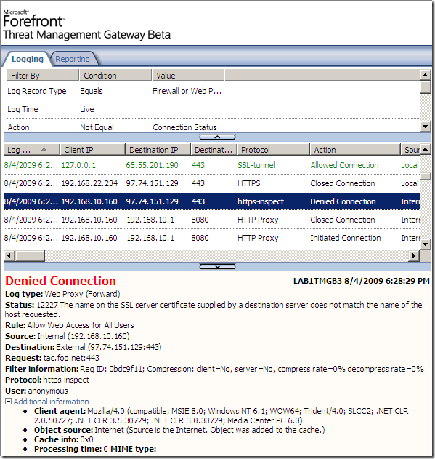Click the Cache info 0x0 line
The image size is (435, 459).
click(64, 439)
